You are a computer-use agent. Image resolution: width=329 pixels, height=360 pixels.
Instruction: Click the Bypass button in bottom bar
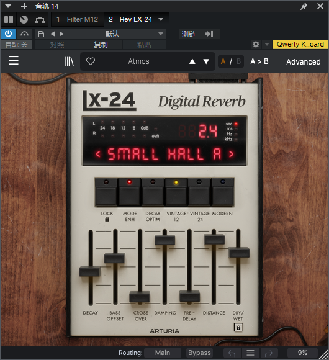point(199,353)
